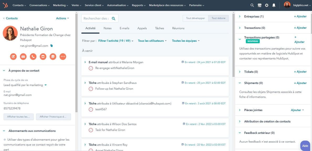The width and height of the screenshot is (312, 151).
Task: Click the create note icon under the contact name
Action: pos(13,56)
